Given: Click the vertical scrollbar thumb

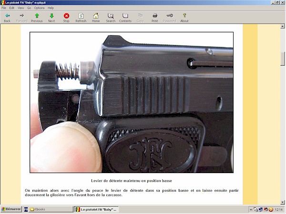Looking at the screenshot, I should (283, 59).
